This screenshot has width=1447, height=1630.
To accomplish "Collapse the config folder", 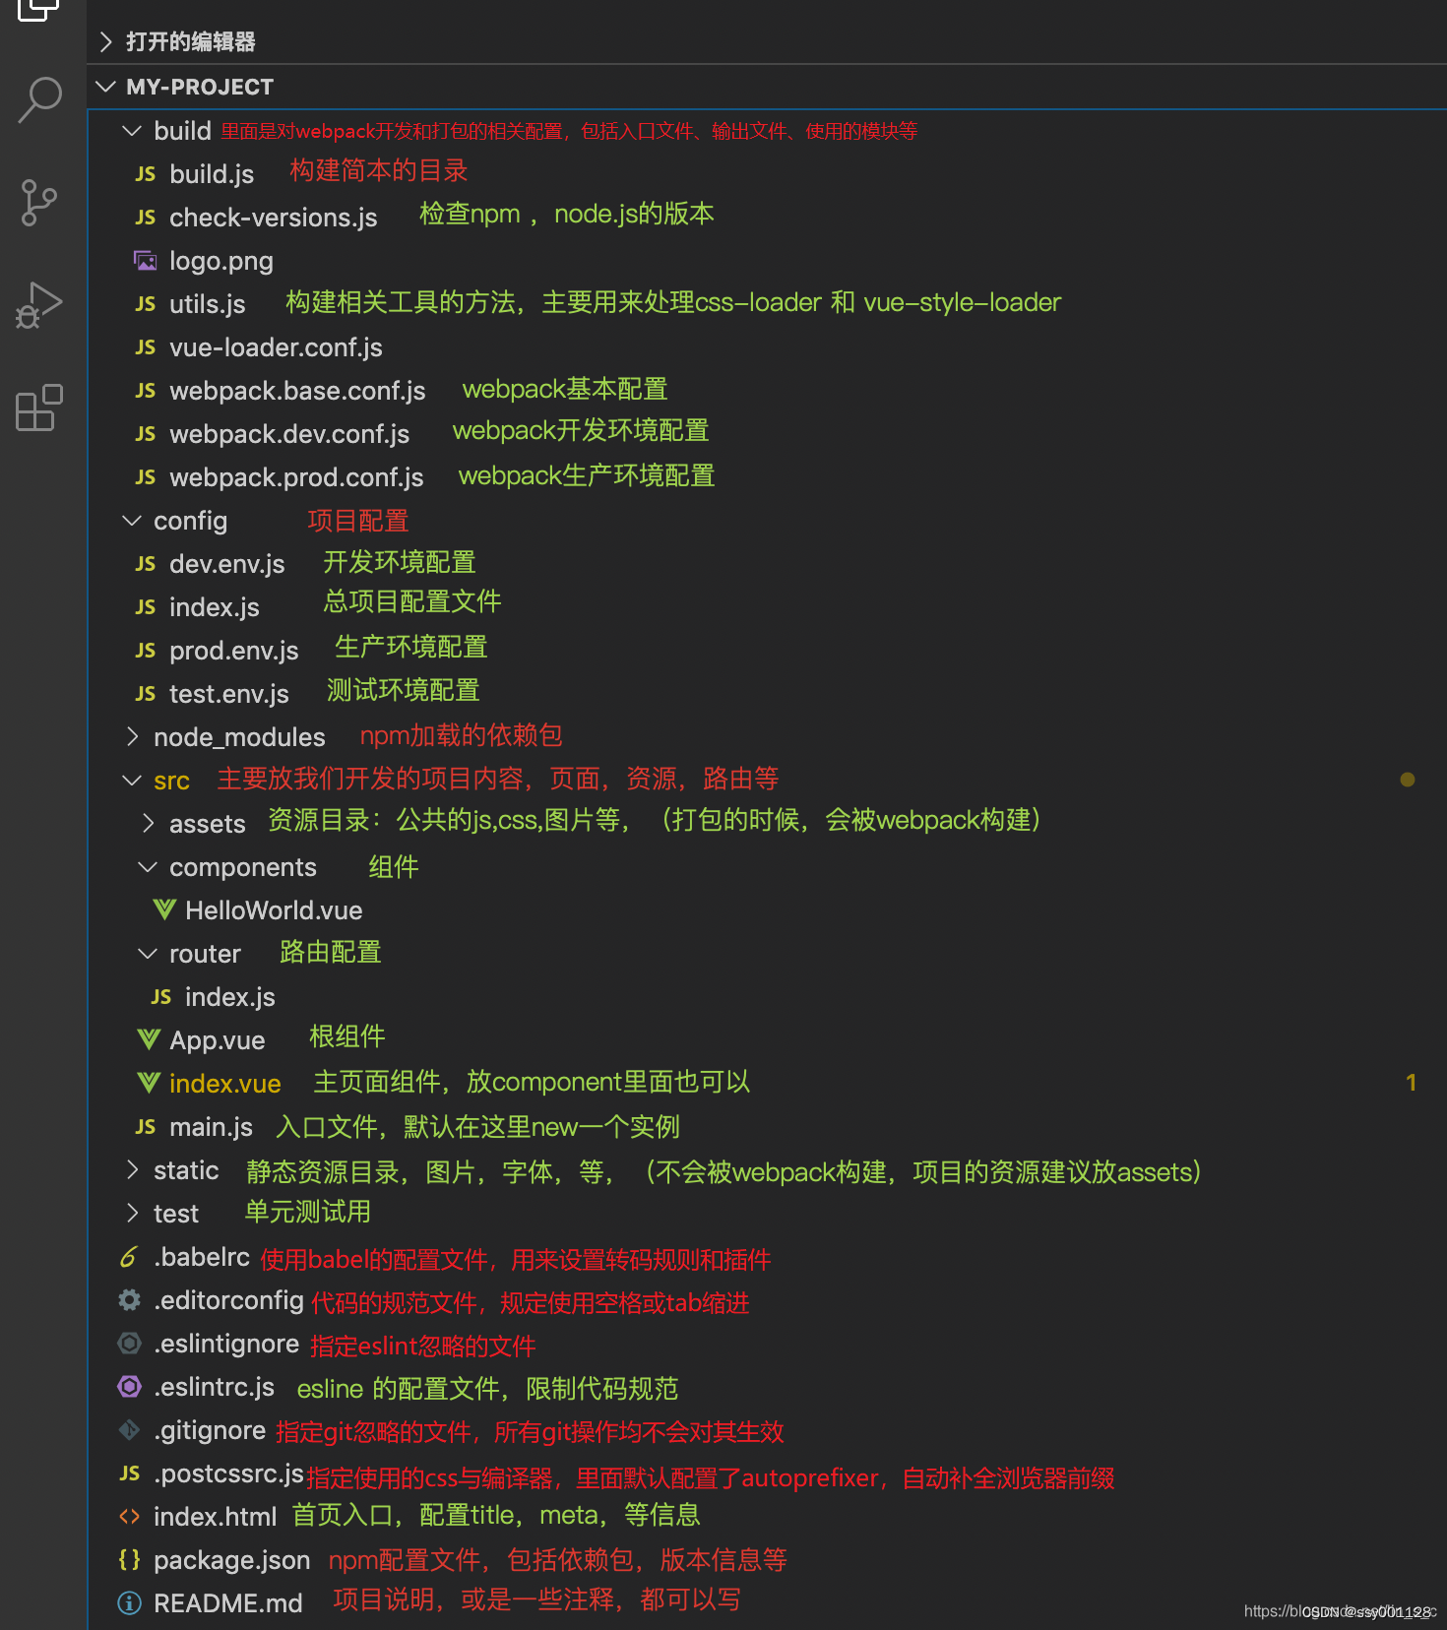I will (x=131, y=521).
